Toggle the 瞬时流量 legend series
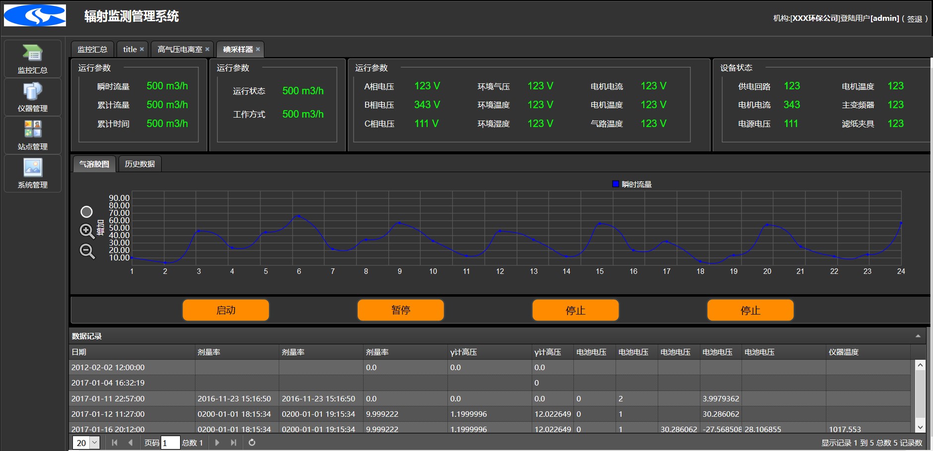933x451 pixels. coord(632,184)
